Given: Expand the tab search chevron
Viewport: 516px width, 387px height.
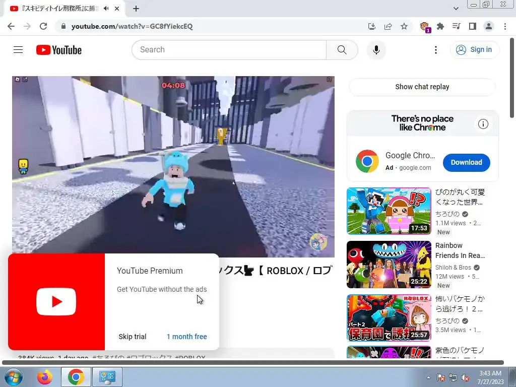Looking at the screenshot, I should [456, 9].
